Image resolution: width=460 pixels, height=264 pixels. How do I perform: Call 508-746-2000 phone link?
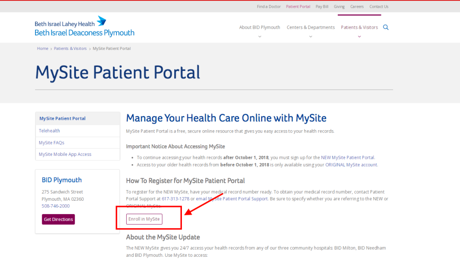tap(56, 206)
